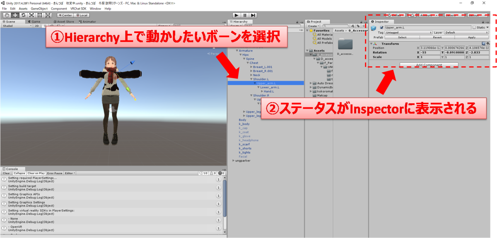Viewport: 497px width, 238px height.
Task: Expand Hand.L in the Hierarchy
Action: (x=262, y=91)
